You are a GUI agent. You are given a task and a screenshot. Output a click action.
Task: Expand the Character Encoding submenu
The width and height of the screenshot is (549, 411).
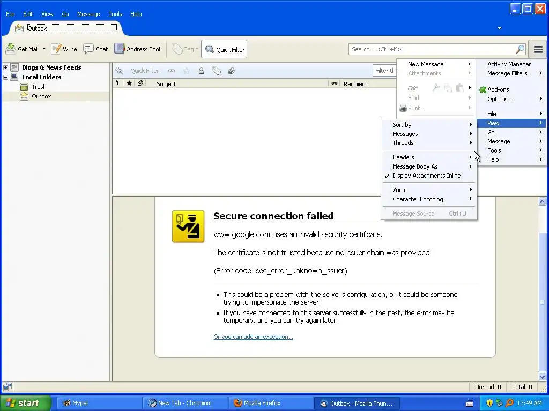coord(429,199)
